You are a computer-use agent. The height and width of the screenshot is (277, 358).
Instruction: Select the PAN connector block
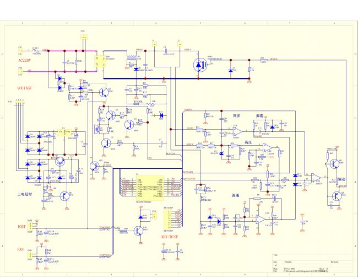pyautogui.click(x=30, y=254)
